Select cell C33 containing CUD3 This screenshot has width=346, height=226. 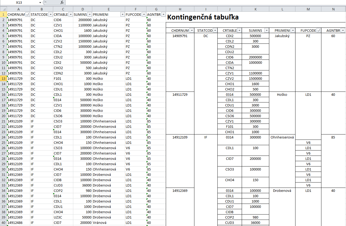click(63, 185)
